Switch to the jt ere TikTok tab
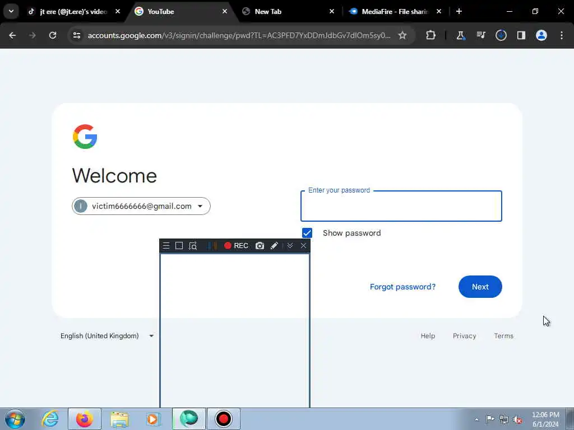The height and width of the screenshot is (430, 574). click(73, 12)
